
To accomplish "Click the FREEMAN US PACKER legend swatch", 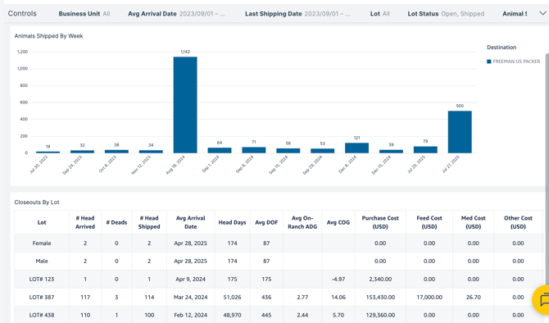I will [489, 61].
